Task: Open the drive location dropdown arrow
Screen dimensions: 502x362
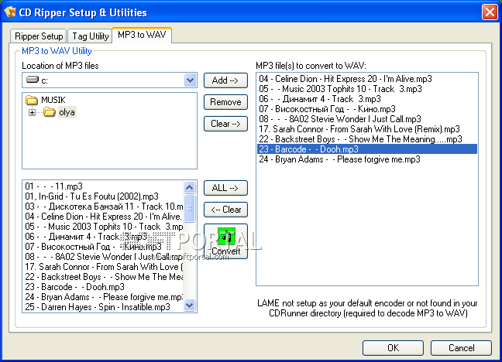Action: [x=190, y=80]
